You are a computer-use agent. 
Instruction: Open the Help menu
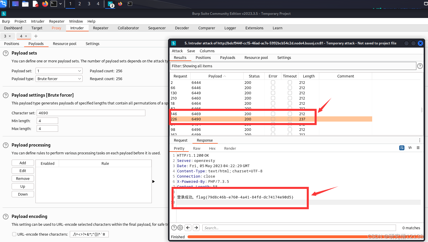(x=91, y=21)
